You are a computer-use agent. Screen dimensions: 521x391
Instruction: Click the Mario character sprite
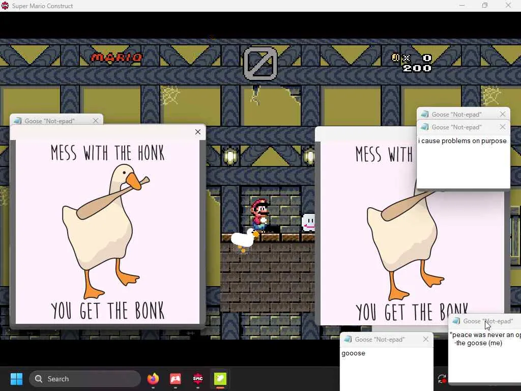(259, 215)
